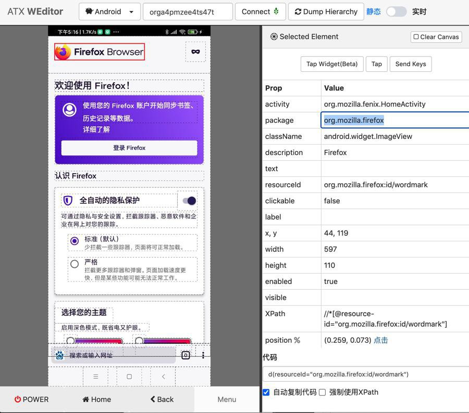469x413 pixels.
Task: Tap the phone's back arrow navigation icon
Action: (163, 377)
